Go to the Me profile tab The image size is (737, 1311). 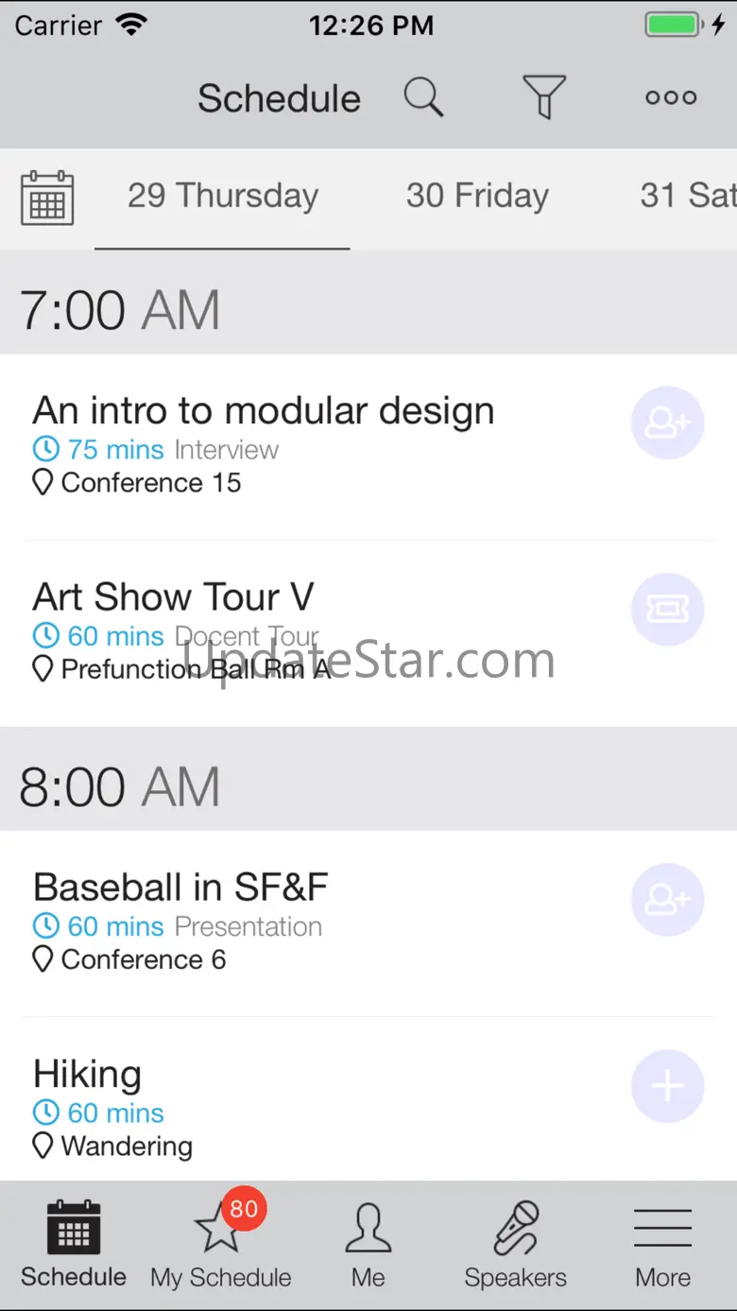pos(368,1243)
